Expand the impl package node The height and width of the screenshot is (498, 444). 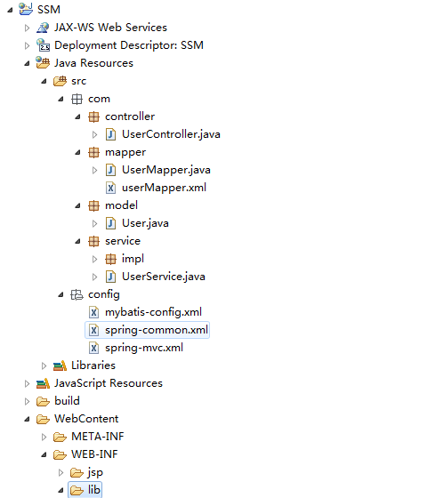(94, 259)
